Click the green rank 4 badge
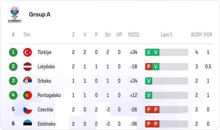Image resolution: width=220 pixels, height=130 pixels. click(13, 95)
